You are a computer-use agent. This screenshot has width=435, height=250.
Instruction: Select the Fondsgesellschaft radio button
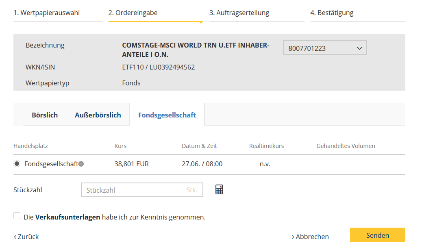point(17,164)
